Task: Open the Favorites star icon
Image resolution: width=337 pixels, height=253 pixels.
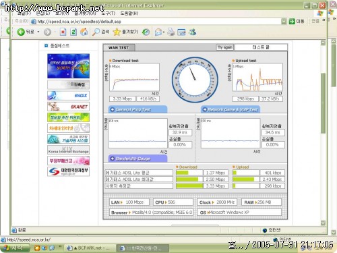Action: click(x=117, y=32)
